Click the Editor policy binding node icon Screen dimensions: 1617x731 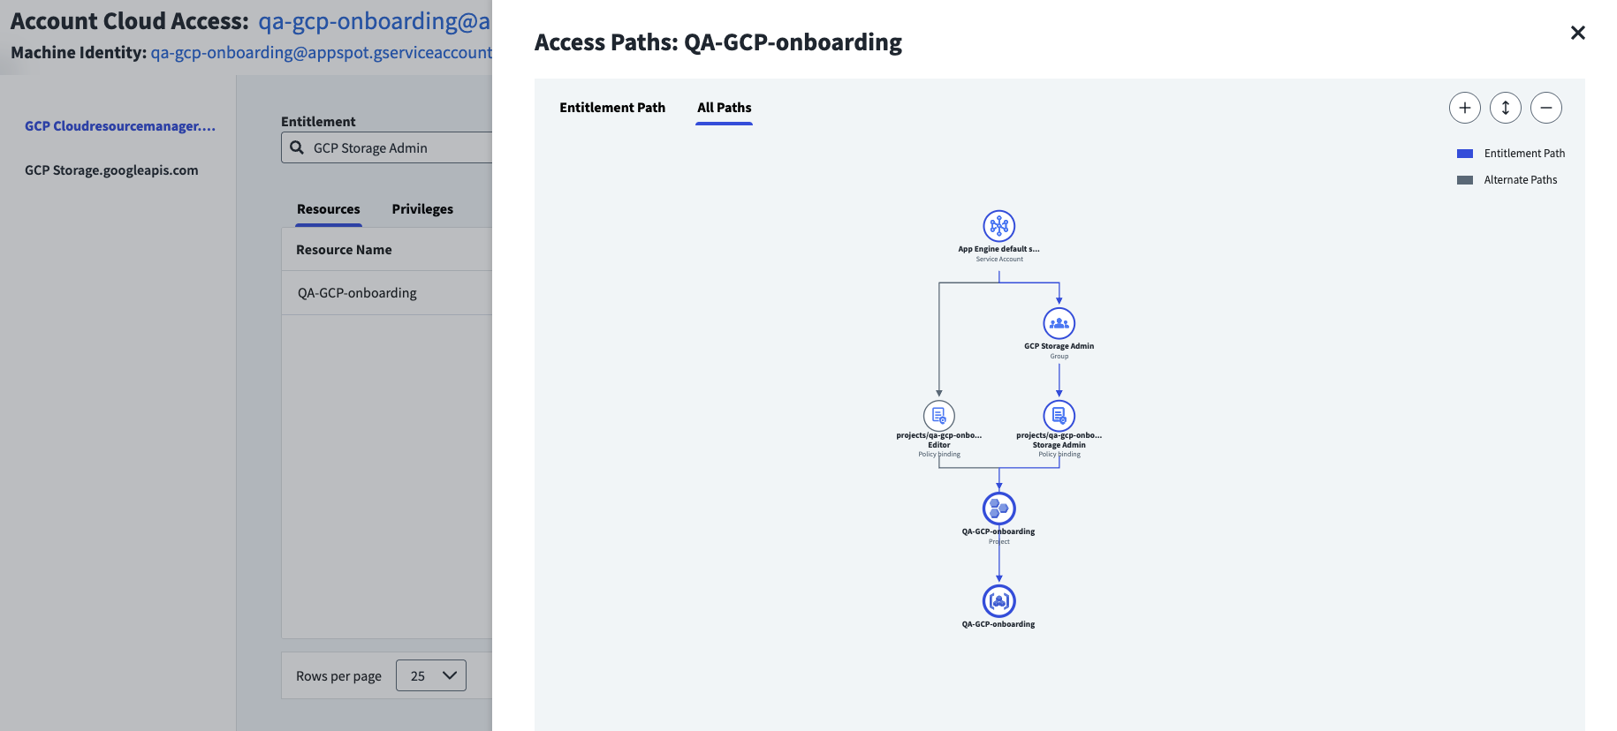tap(938, 415)
